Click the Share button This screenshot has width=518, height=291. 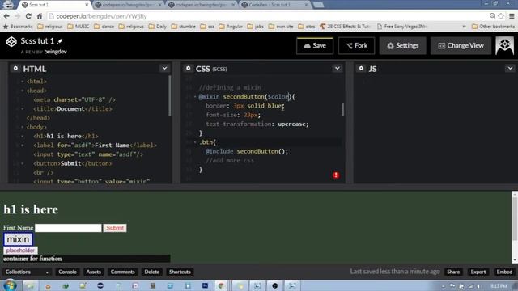pyautogui.click(x=453, y=272)
